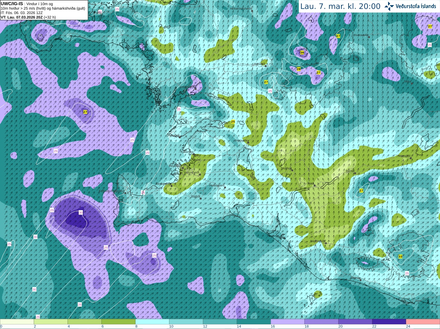Viewport: 440px width, 329px height.
Task: Click the legend scale number 8
Action: click(136, 327)
